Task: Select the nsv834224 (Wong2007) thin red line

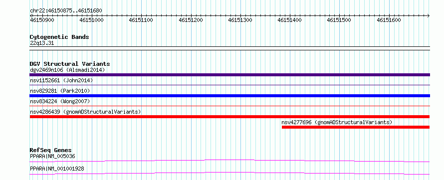Action: pos(229,106)
